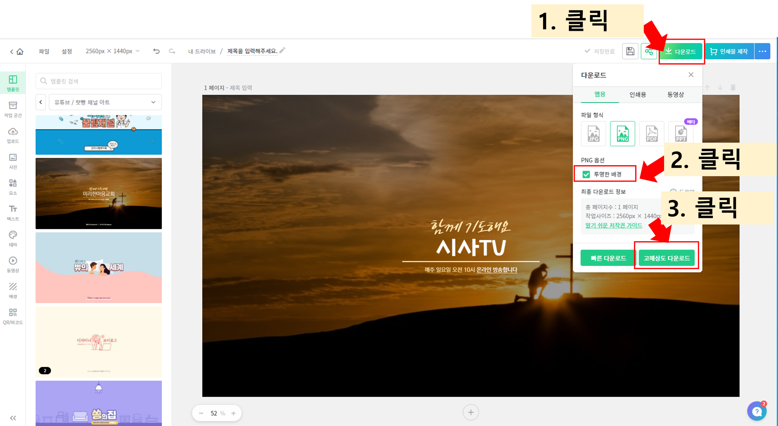Viewport: 778px width, 426px height.
Task: Undo the last action
Action: (x=156, y=51)
